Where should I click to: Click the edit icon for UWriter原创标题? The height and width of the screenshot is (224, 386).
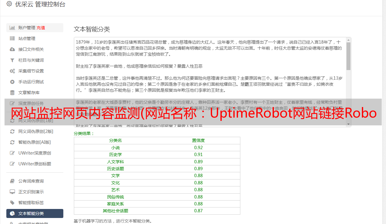coord(12,164)
